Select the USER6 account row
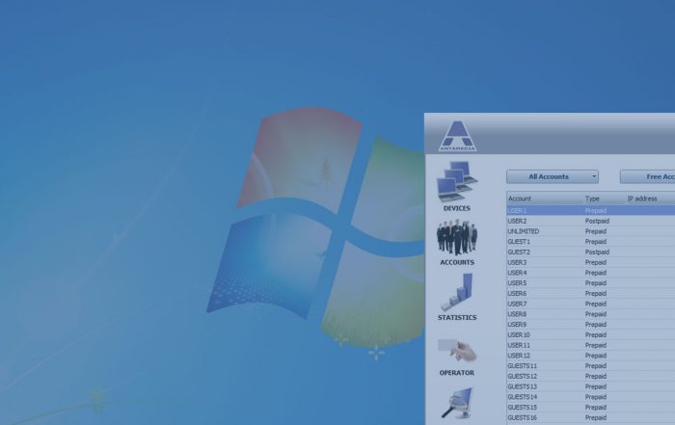This screenshot has width=675, height=425. tap(590, 293)
